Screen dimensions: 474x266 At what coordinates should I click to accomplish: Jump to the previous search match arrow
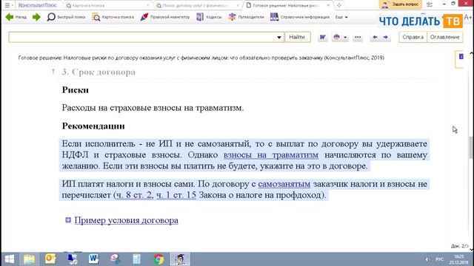[375, 37]
